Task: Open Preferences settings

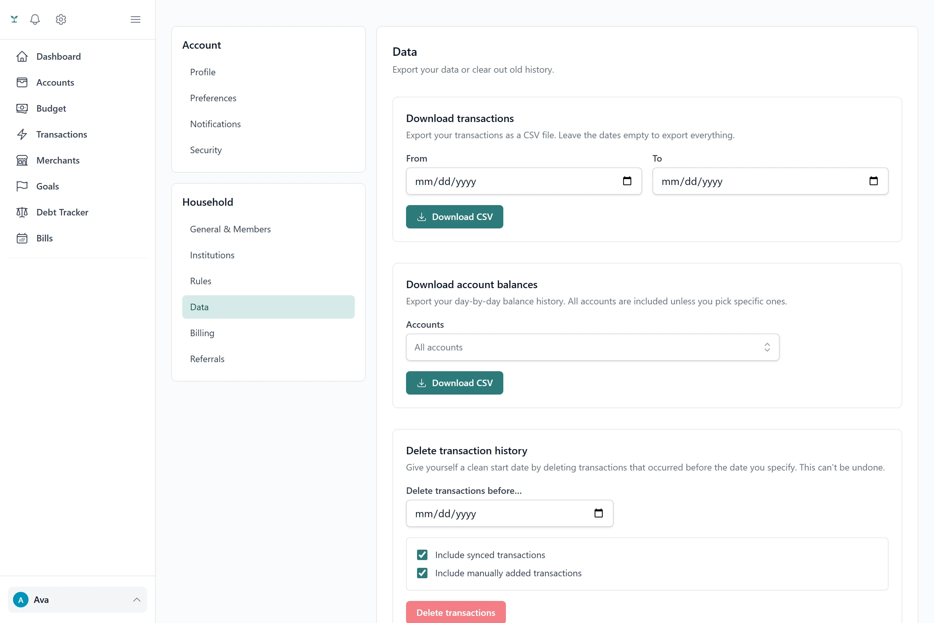Action: 269,98
